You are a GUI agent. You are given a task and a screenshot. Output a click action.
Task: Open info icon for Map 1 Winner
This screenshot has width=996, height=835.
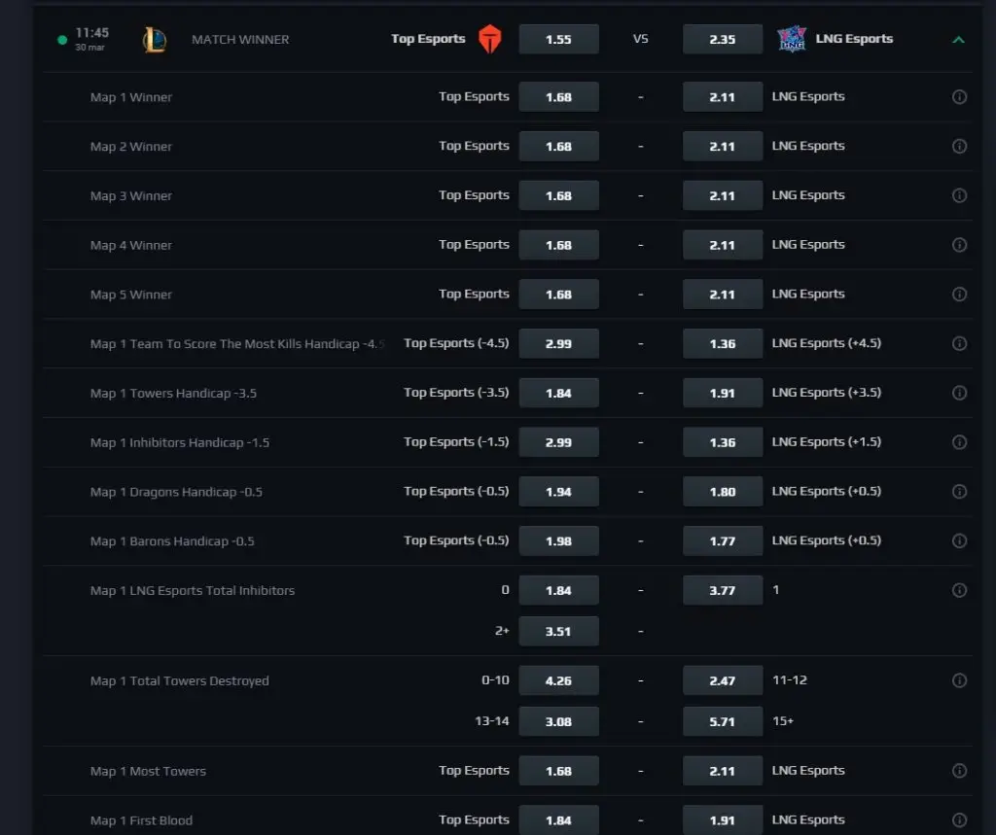[959, 97]
